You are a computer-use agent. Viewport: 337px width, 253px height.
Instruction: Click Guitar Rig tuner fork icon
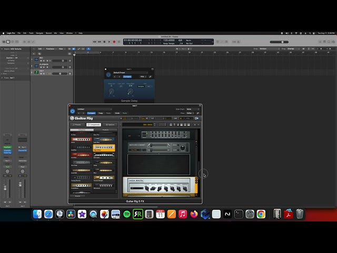174,124
